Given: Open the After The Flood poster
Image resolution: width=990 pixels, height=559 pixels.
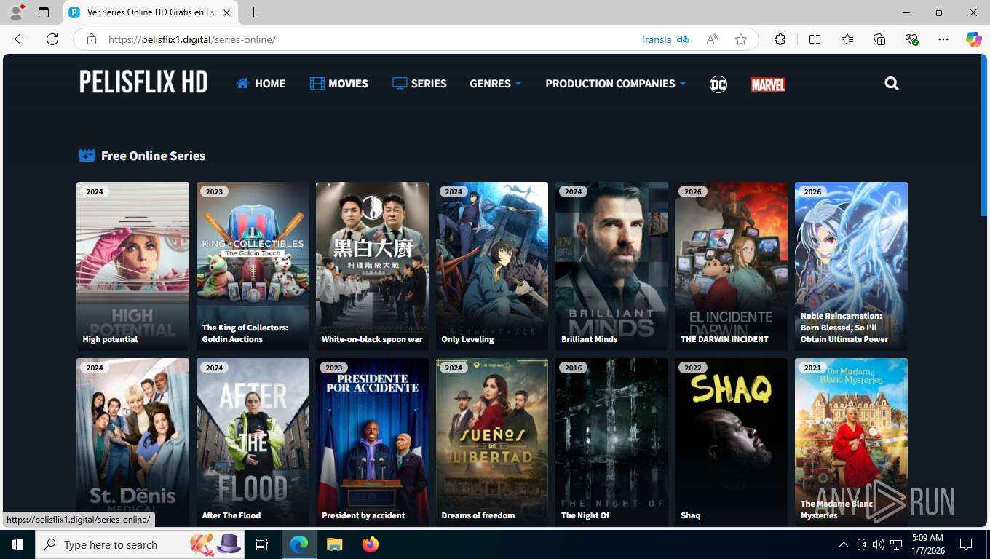Looking at the screenshot, I should click(x=253, y=443).
